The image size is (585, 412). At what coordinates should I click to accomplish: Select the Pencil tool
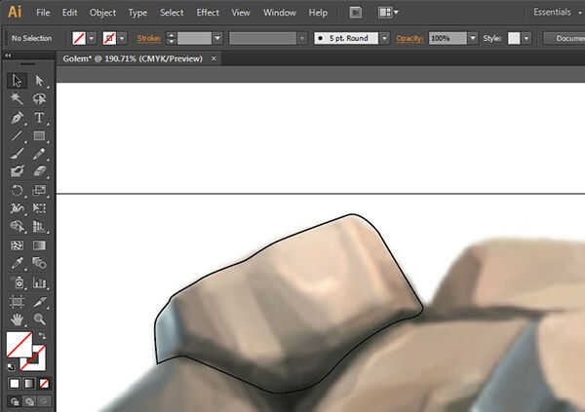(x=39, y=154)
